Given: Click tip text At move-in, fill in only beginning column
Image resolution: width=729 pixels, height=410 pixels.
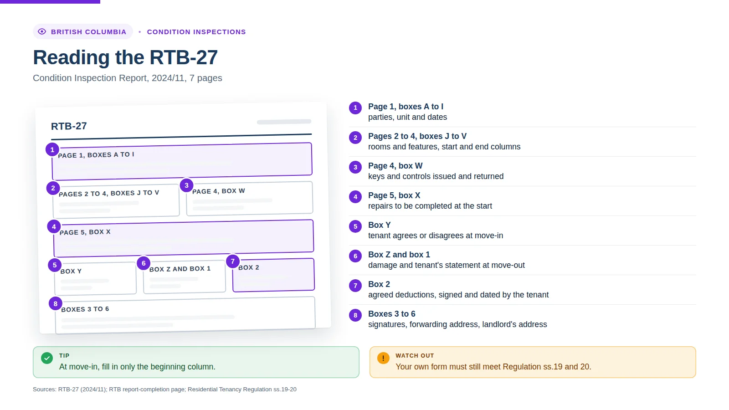Looking at the screenshot, I should pyautogui.click(x=137, y=367).
